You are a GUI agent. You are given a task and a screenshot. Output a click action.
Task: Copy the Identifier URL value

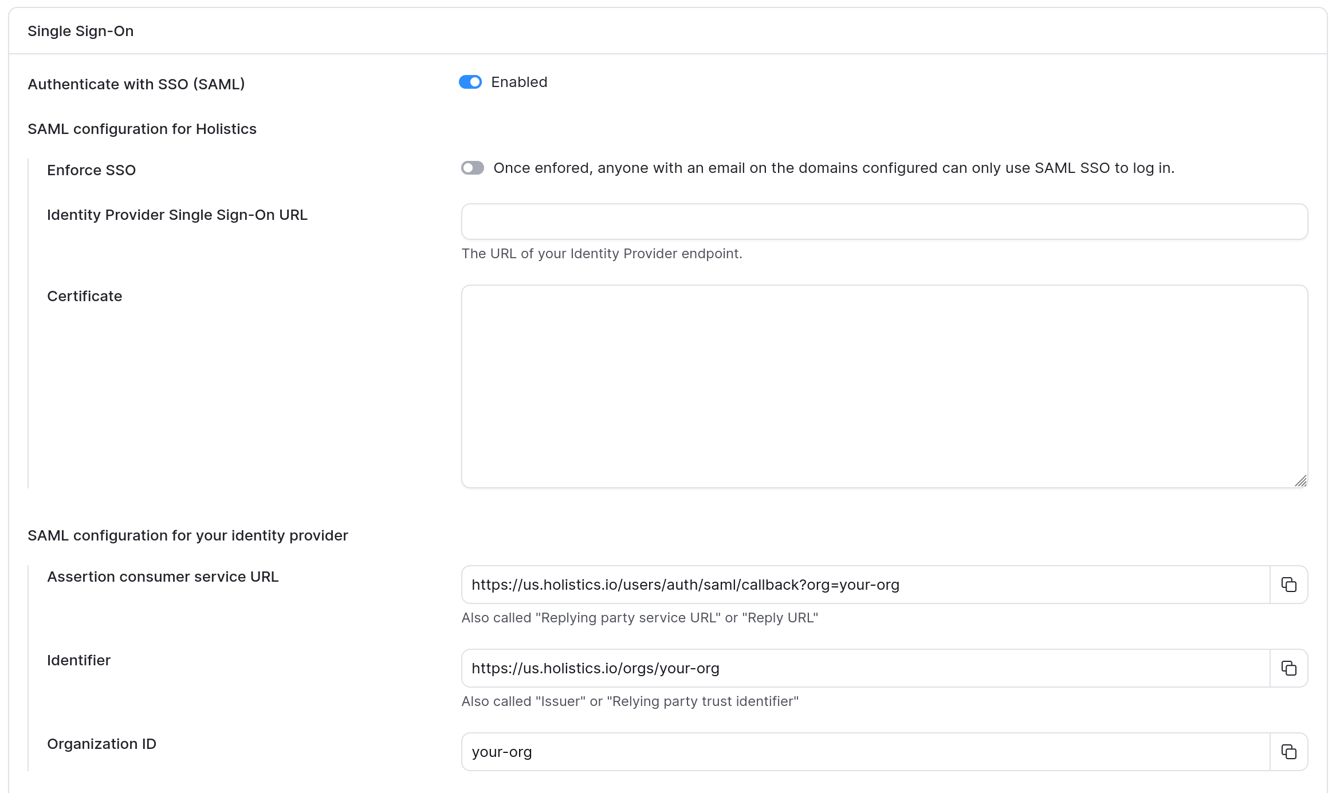tap(1288, 668)
